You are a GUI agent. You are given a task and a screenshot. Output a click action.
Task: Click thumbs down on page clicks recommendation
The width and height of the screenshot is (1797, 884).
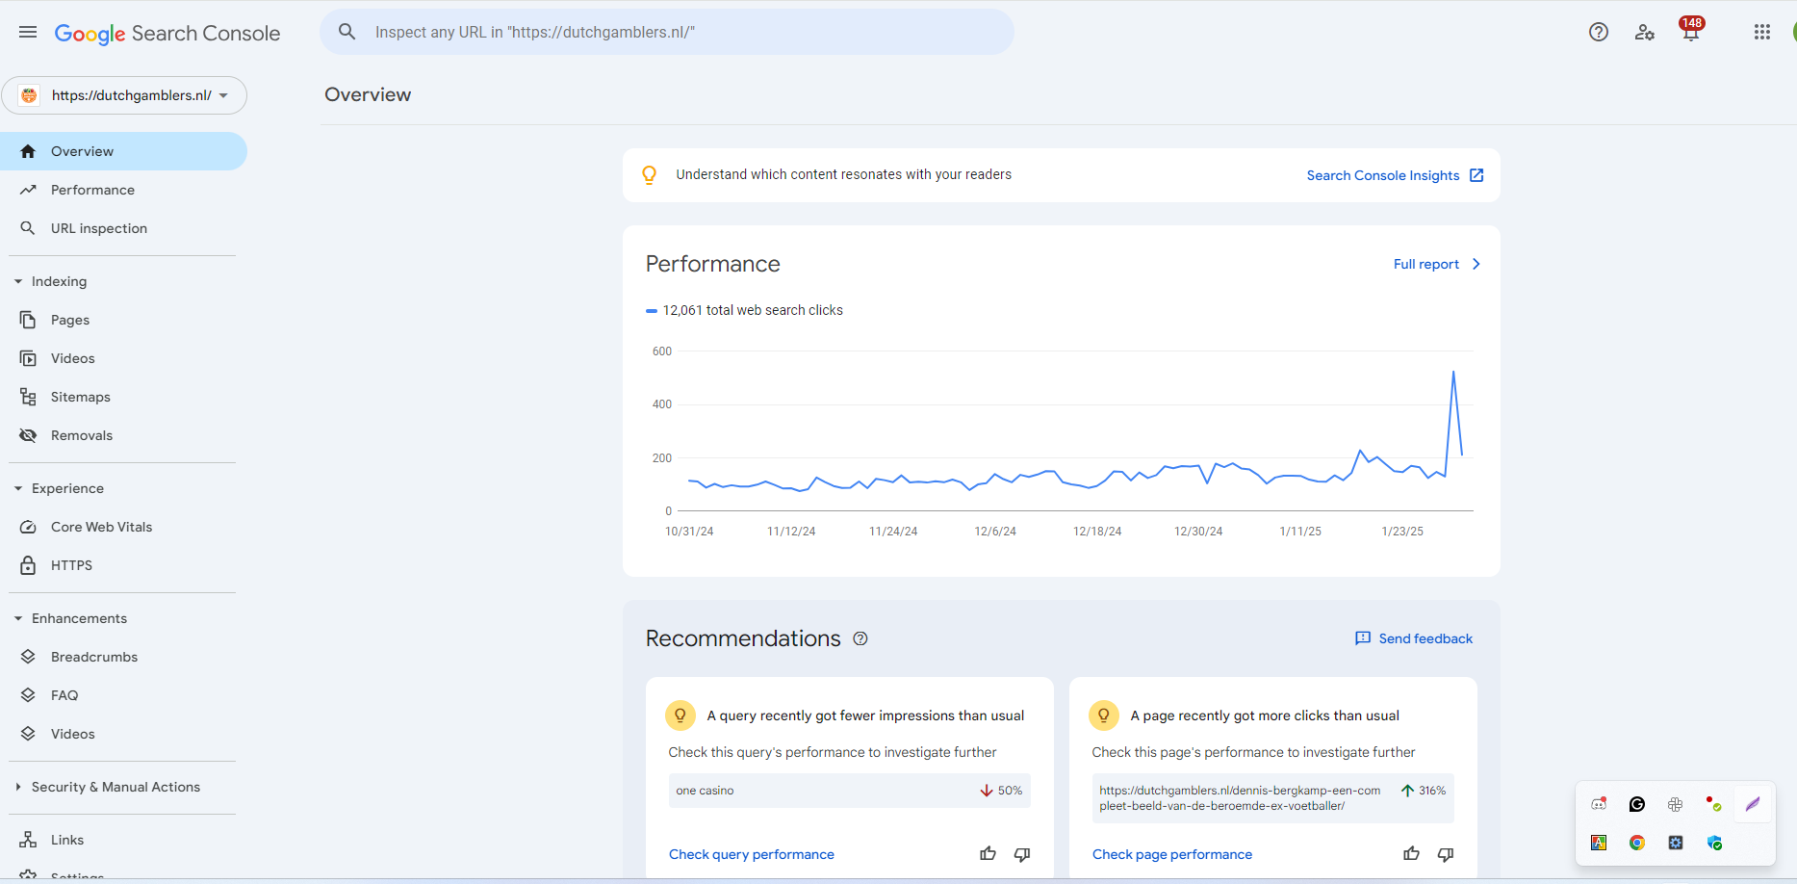click(x=1446, y=854)
